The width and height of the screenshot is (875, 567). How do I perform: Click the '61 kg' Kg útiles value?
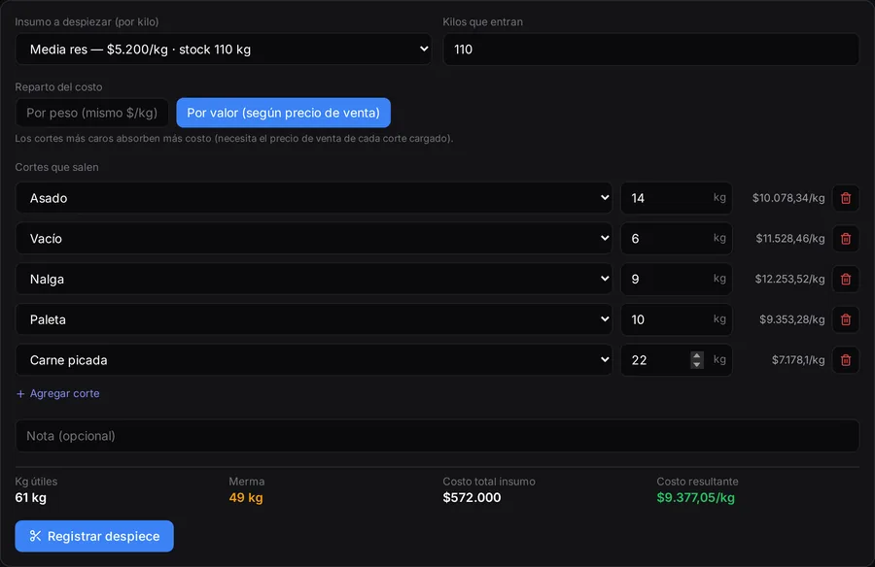[x=31, y=498]
